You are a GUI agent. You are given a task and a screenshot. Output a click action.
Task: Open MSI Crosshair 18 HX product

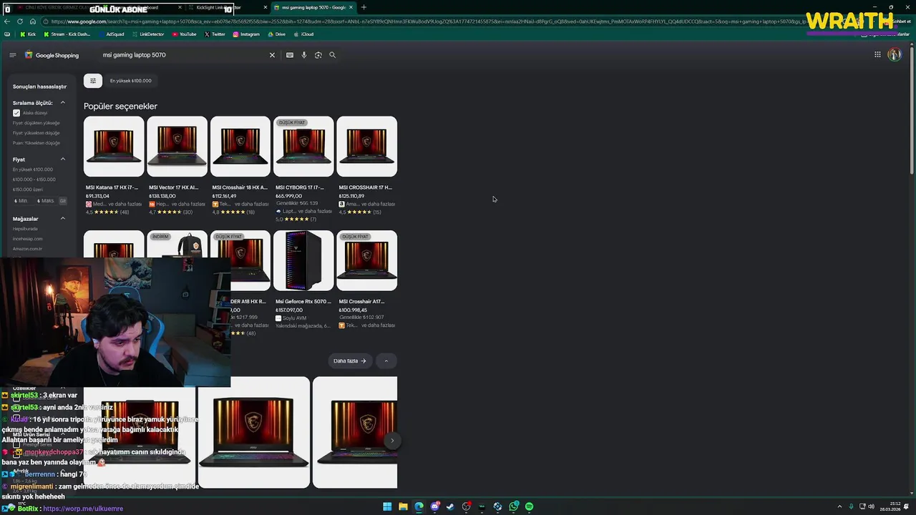coord(240,166)
